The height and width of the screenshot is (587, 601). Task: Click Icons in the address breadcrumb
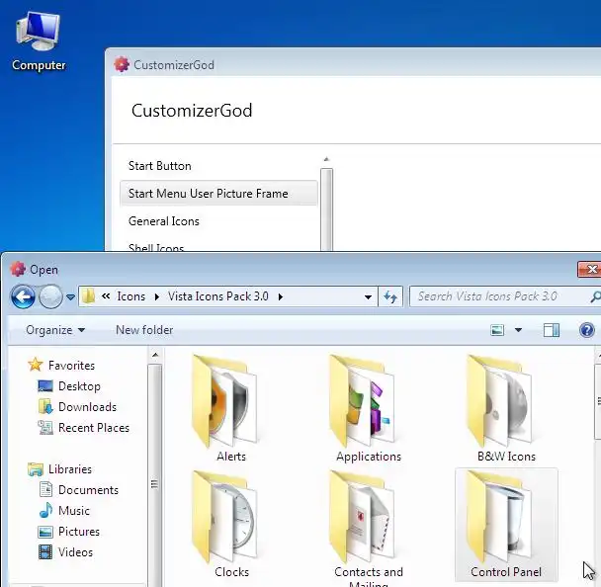(131, 296)
